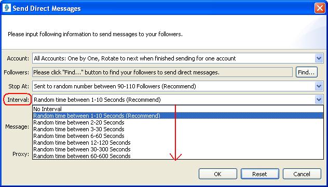Collapse the Interval dropdown arrow

[x=319, y=100]
